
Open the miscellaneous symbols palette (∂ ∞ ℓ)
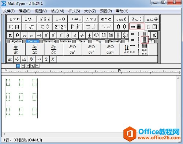pyautogui.click(x=121, y=19)
